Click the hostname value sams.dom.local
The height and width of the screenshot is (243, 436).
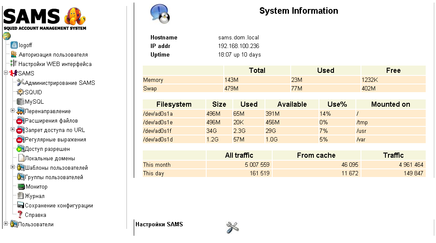[238, 38]
